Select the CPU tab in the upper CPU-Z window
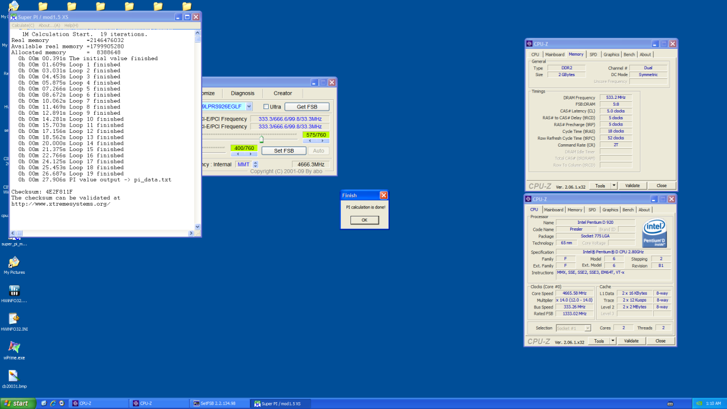This screenshot has width=727, height=409. coord(535,55)
